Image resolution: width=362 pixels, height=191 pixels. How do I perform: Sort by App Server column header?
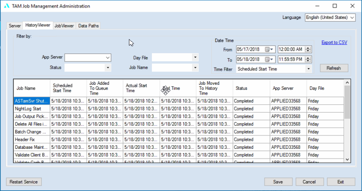click(x=288, y=88)
